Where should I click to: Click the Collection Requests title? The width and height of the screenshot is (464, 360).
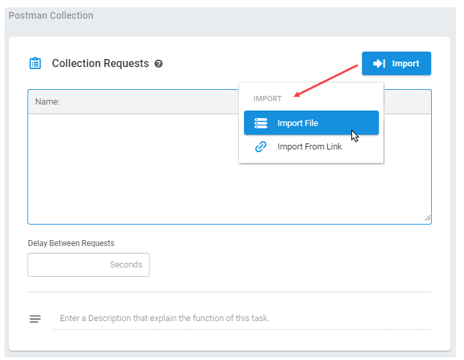click(x=101, y=63)
